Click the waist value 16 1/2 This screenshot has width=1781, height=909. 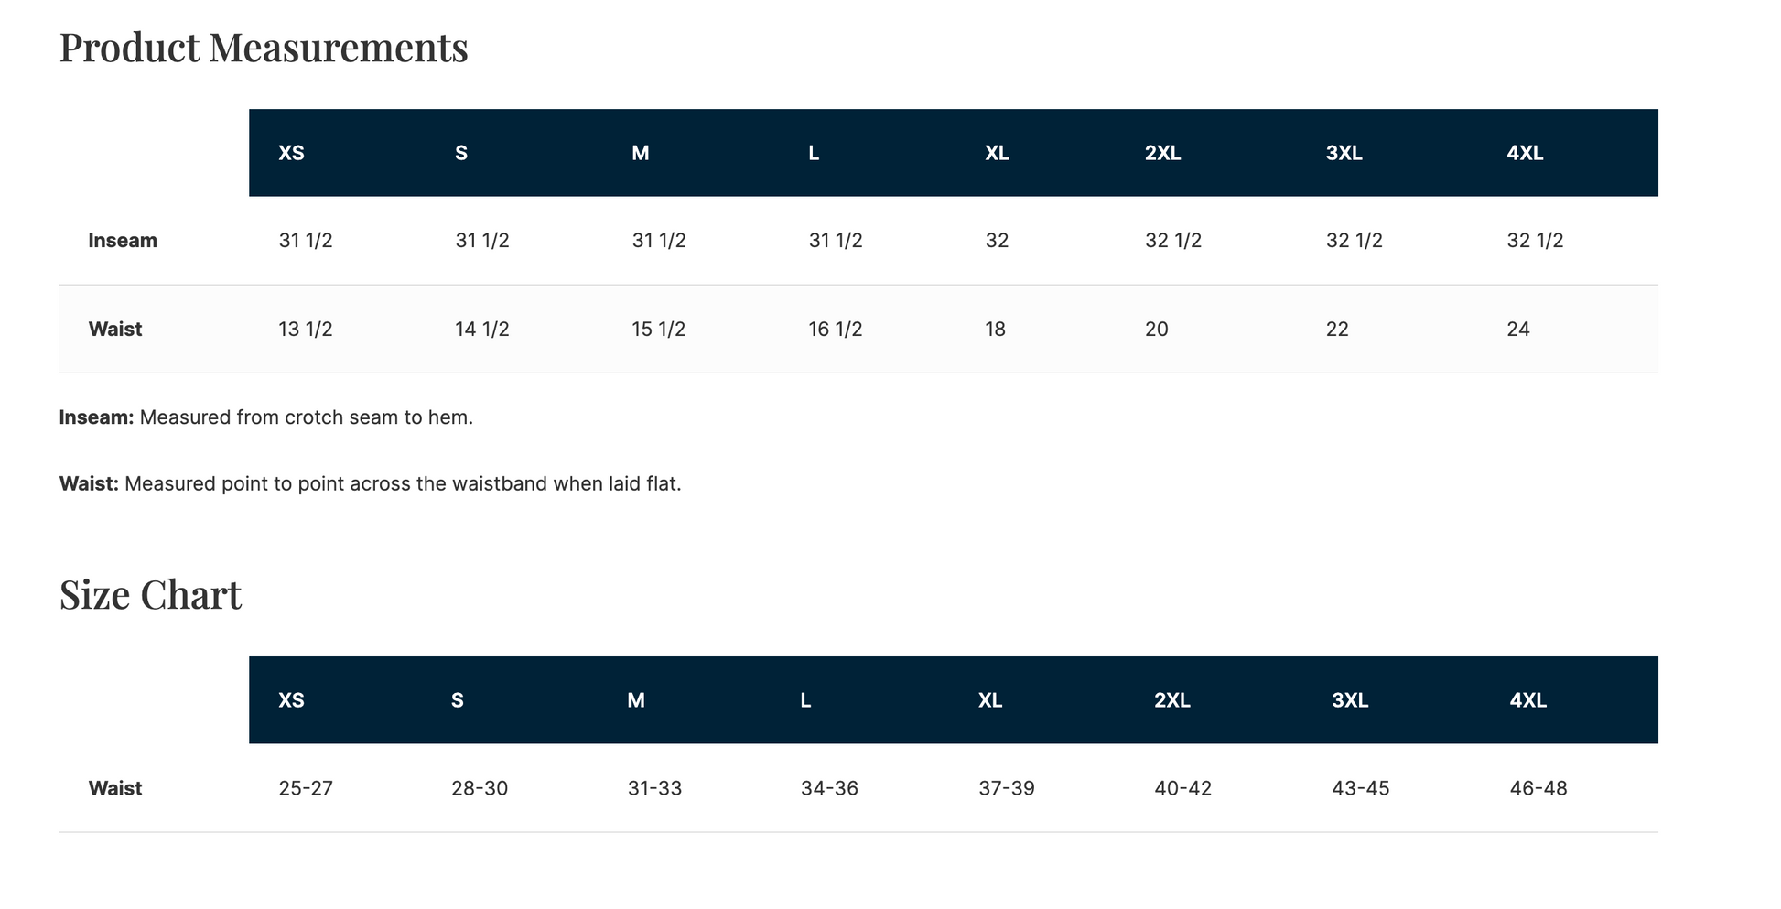click(x=836, y=330)
